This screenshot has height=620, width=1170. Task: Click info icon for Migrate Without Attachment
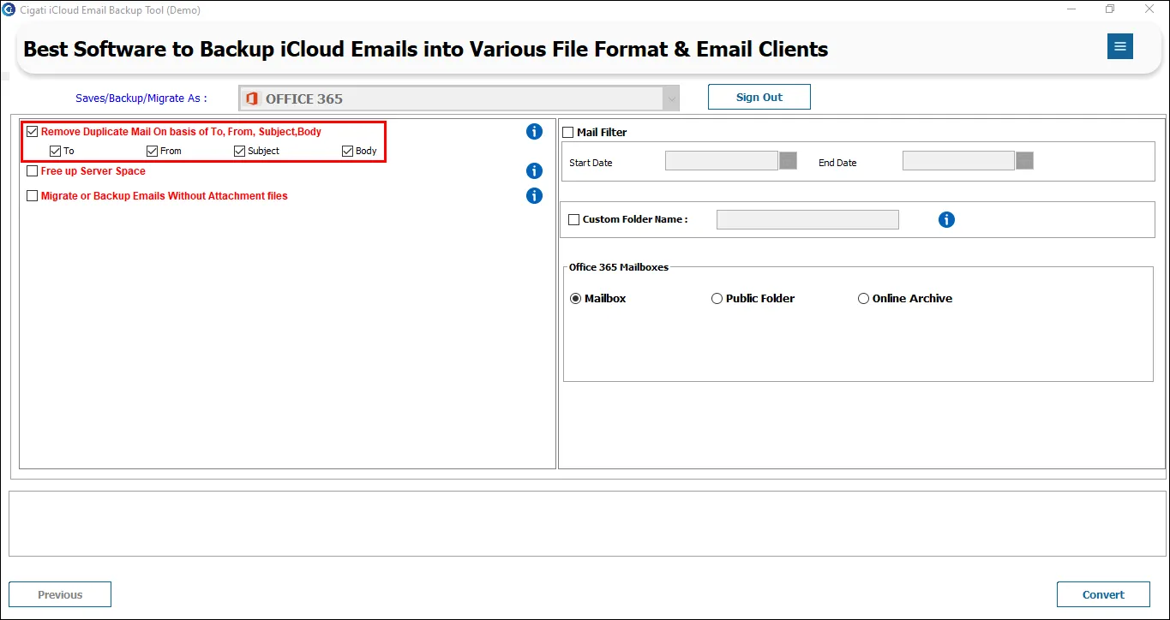(534, 196)
